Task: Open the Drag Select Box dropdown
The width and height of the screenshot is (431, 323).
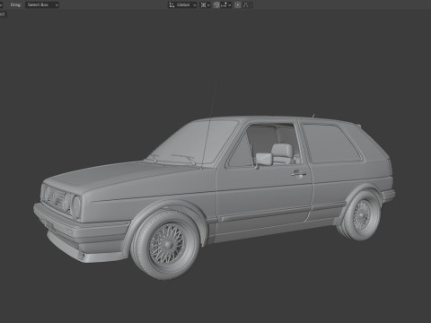Action: 42,4
